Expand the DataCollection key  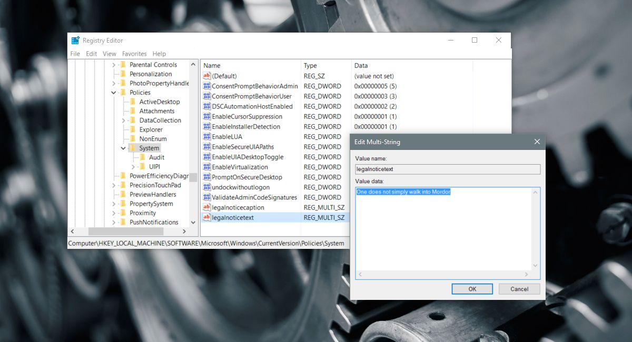pyautogui.click(x=123, y=120)
